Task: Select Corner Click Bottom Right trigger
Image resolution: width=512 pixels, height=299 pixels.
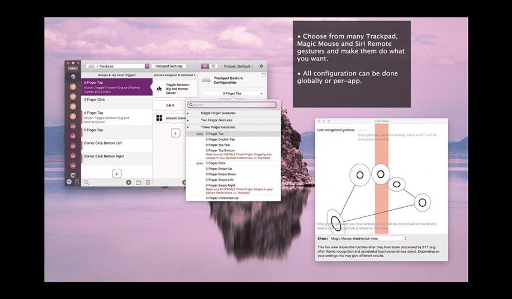Action: point(117,159)
